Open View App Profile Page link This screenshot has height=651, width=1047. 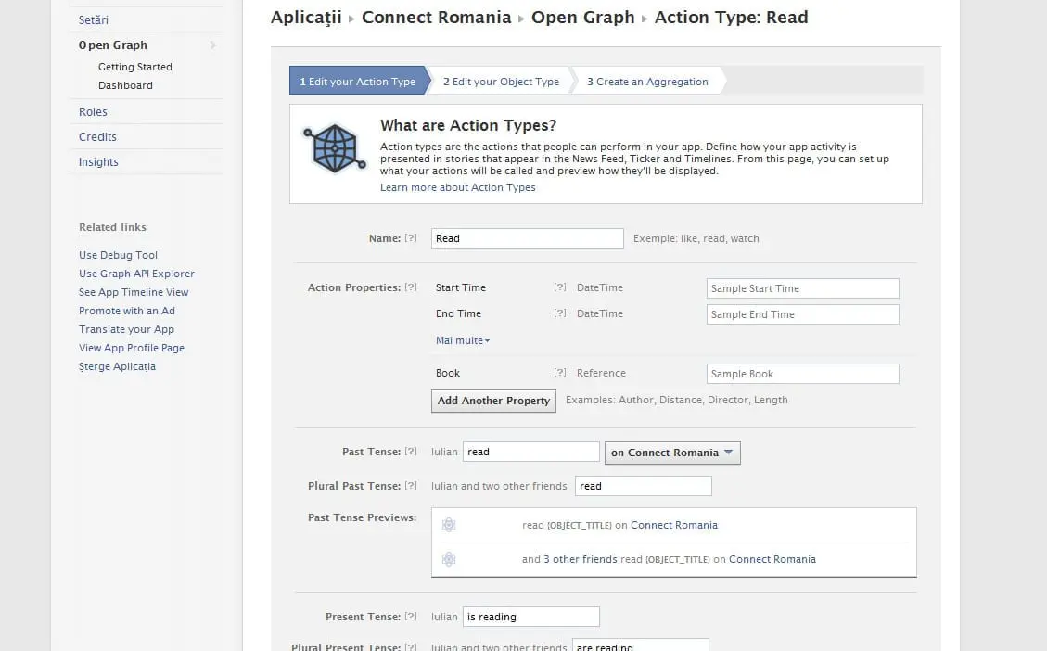click(x=132, y=348)
